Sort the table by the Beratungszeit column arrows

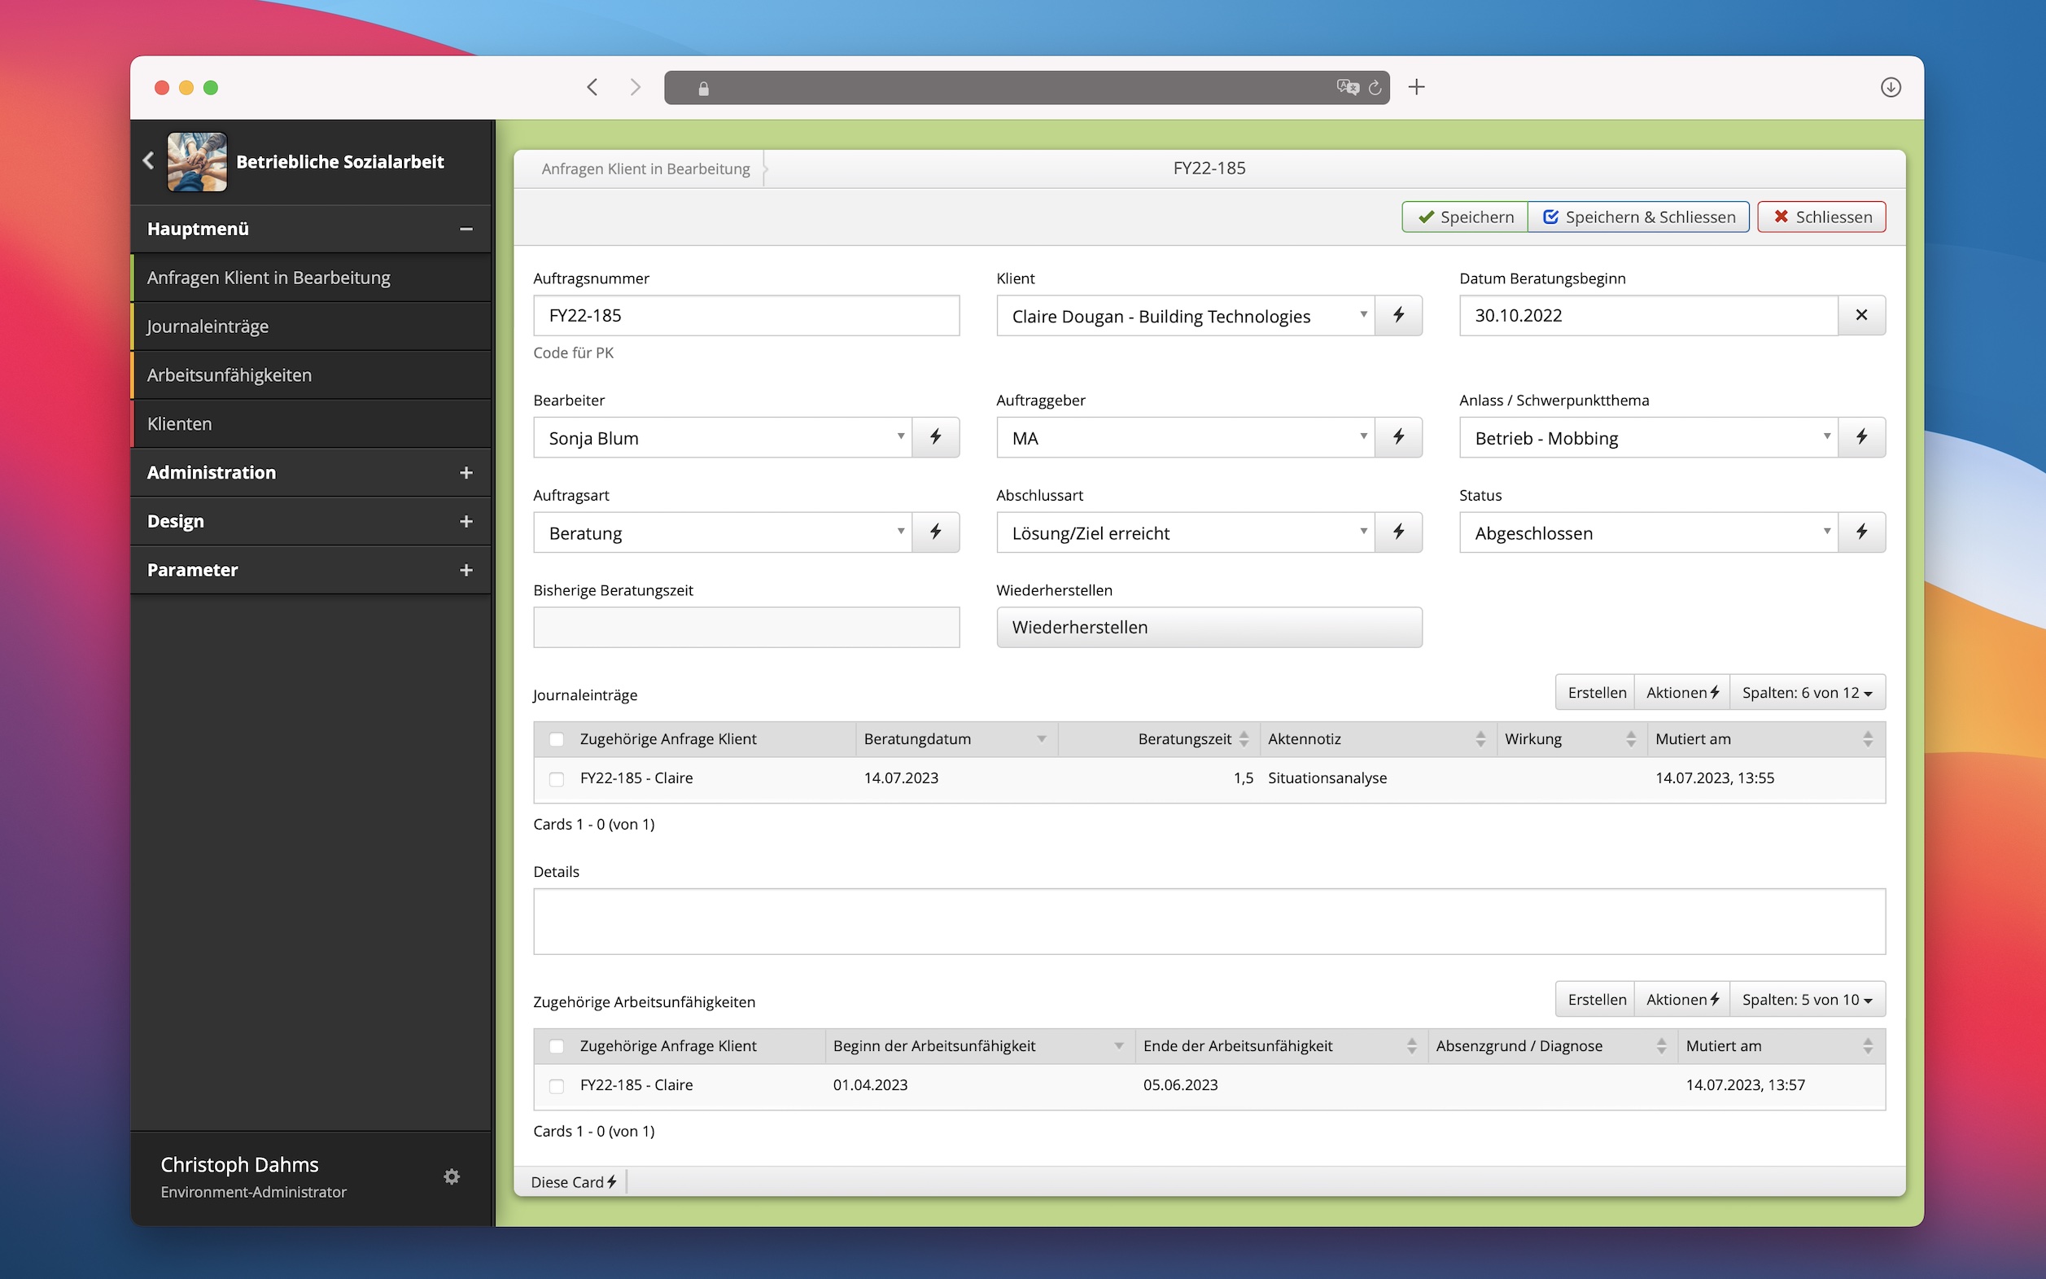pos(1244,739)
